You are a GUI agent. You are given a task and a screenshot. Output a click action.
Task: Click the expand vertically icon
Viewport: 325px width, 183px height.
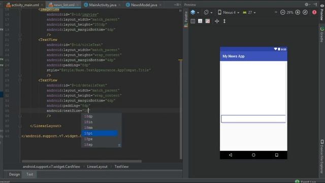224,21
